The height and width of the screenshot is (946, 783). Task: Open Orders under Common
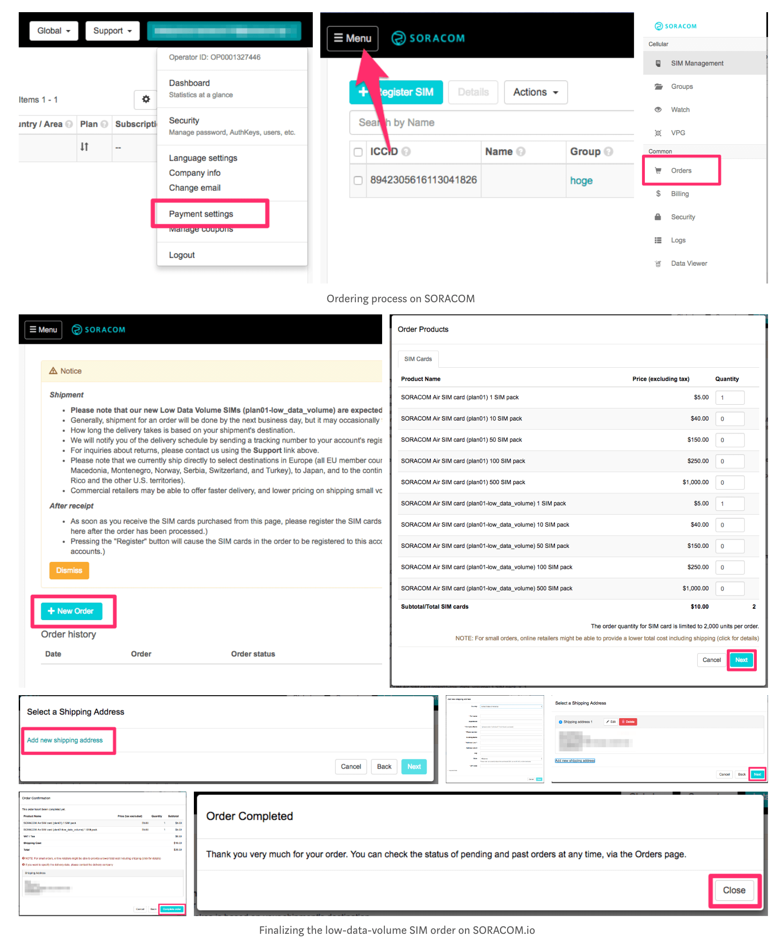tap(680, 170)
